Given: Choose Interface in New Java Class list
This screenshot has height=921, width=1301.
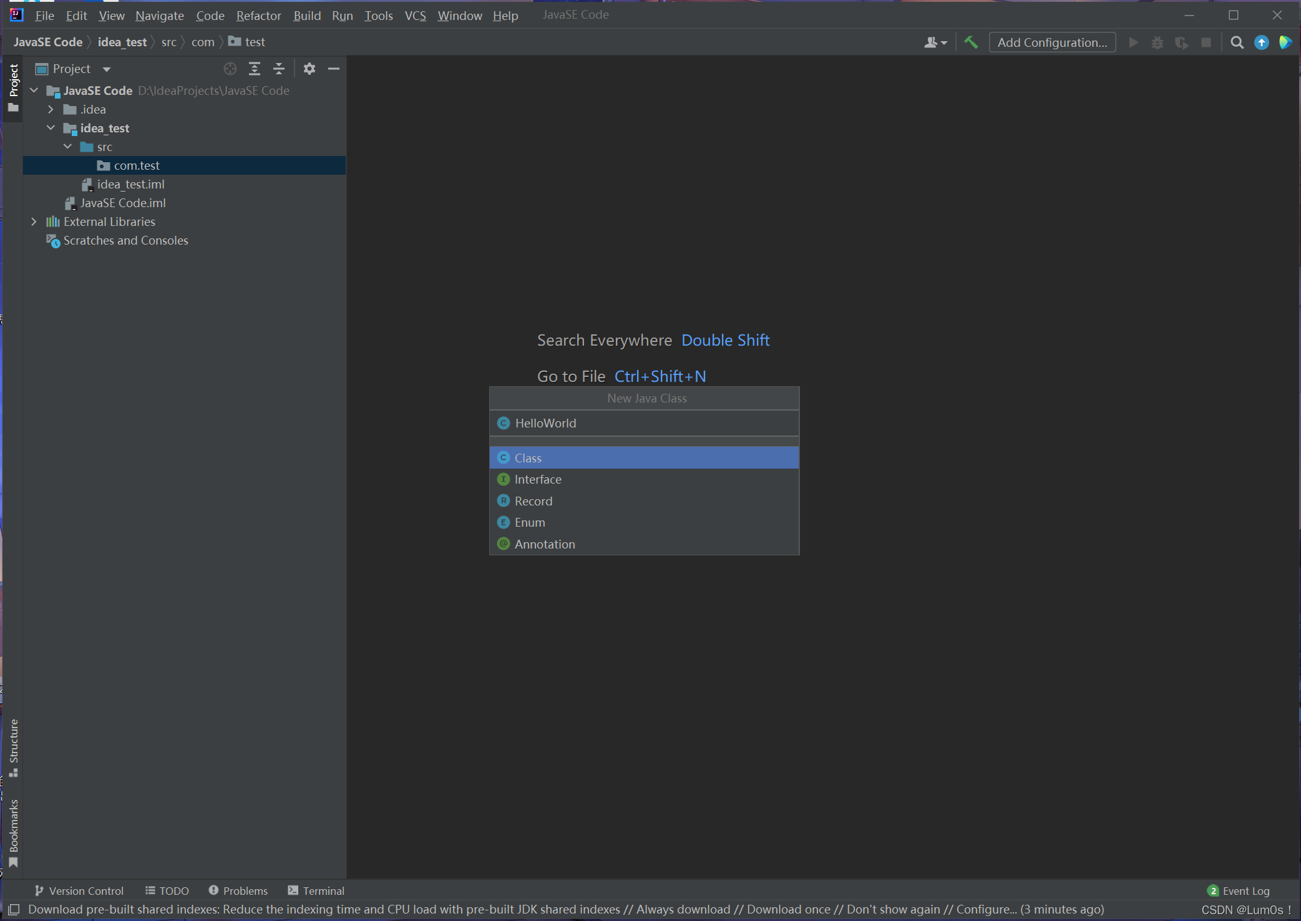Looking at the screenshot, I should pyautogui.click(x=644, y=479).
